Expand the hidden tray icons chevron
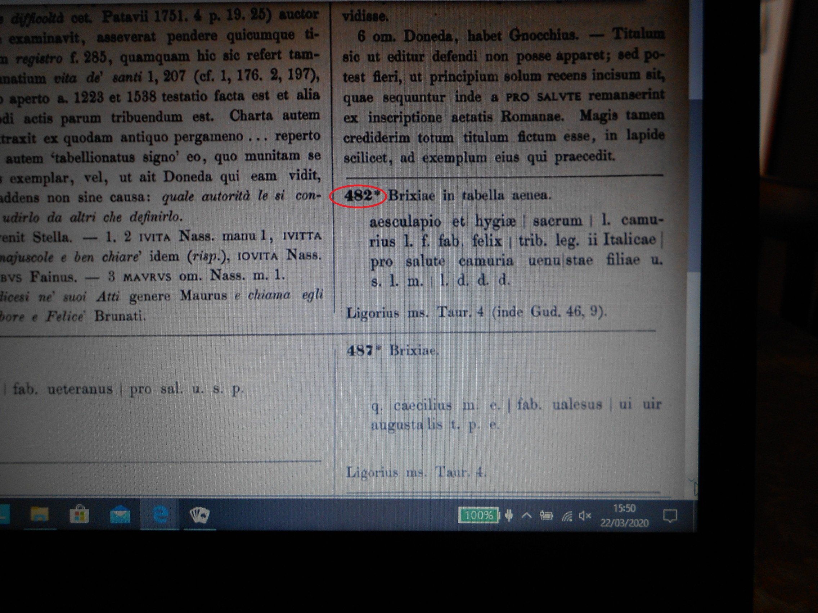 pyautogui.click(x=527, y=515)
